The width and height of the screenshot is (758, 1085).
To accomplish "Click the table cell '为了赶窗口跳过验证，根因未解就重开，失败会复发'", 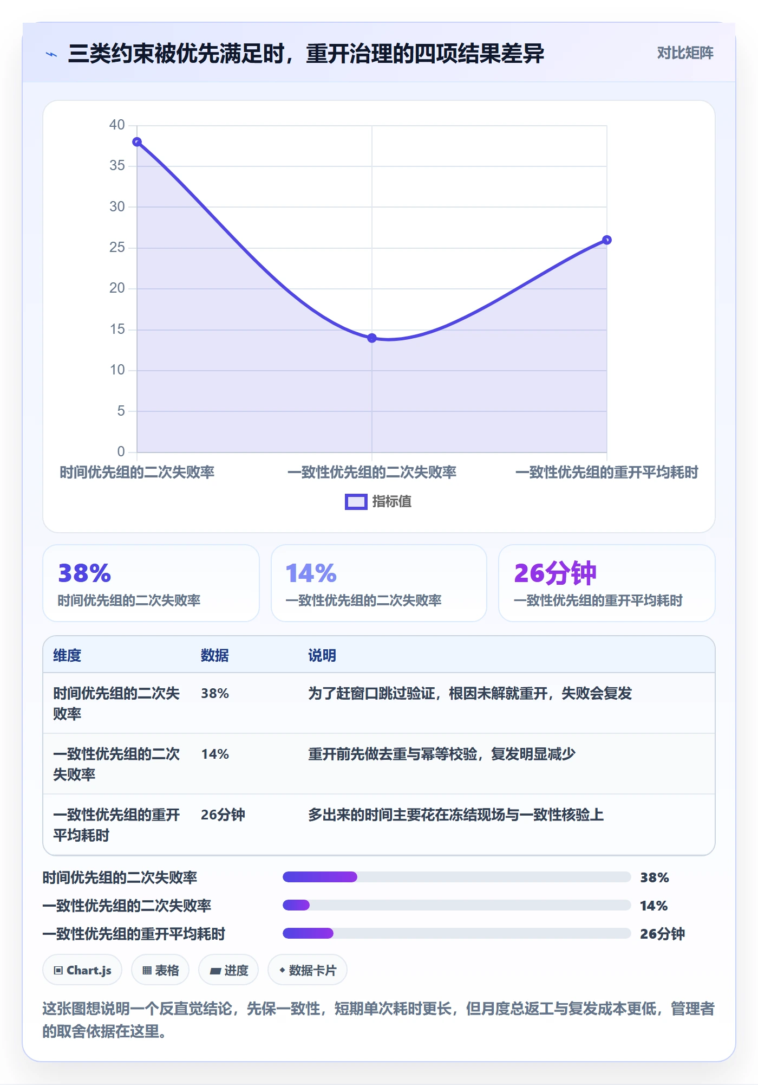I will pyautogui.click(x=470, y=693).
